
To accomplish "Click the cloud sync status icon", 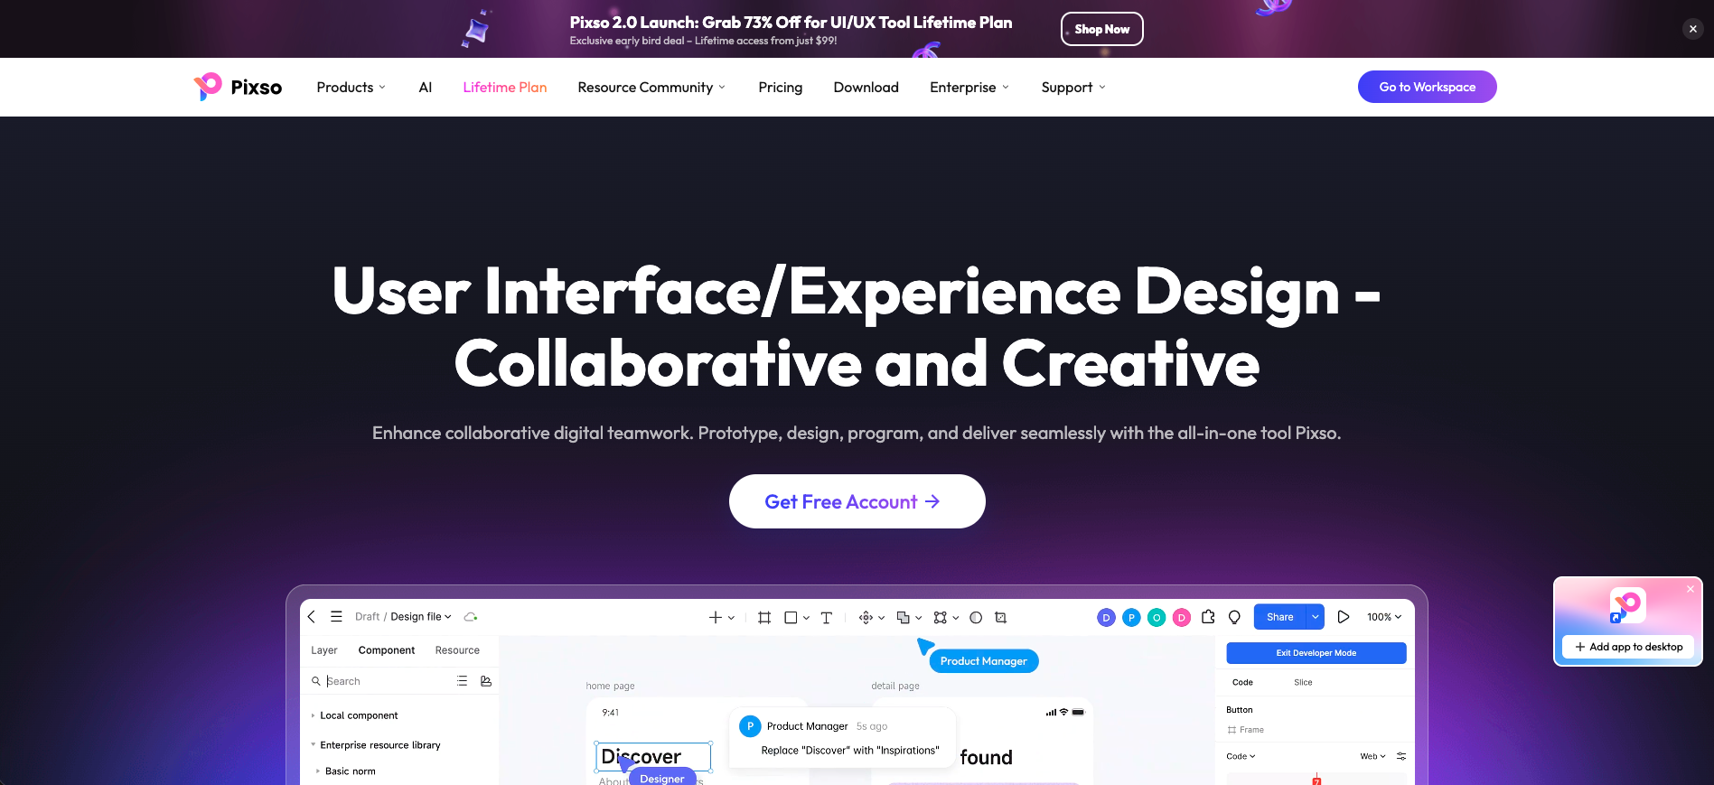I will click(470, 617).
